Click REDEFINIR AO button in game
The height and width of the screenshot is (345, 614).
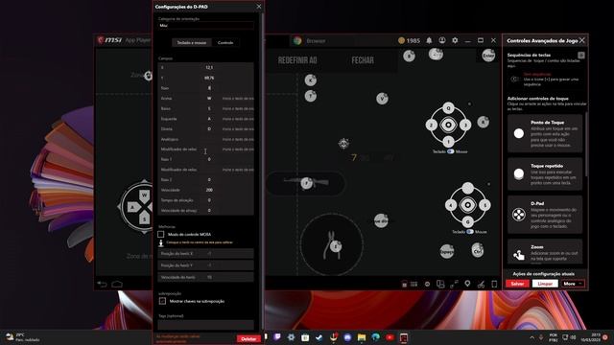pos(297,60)
